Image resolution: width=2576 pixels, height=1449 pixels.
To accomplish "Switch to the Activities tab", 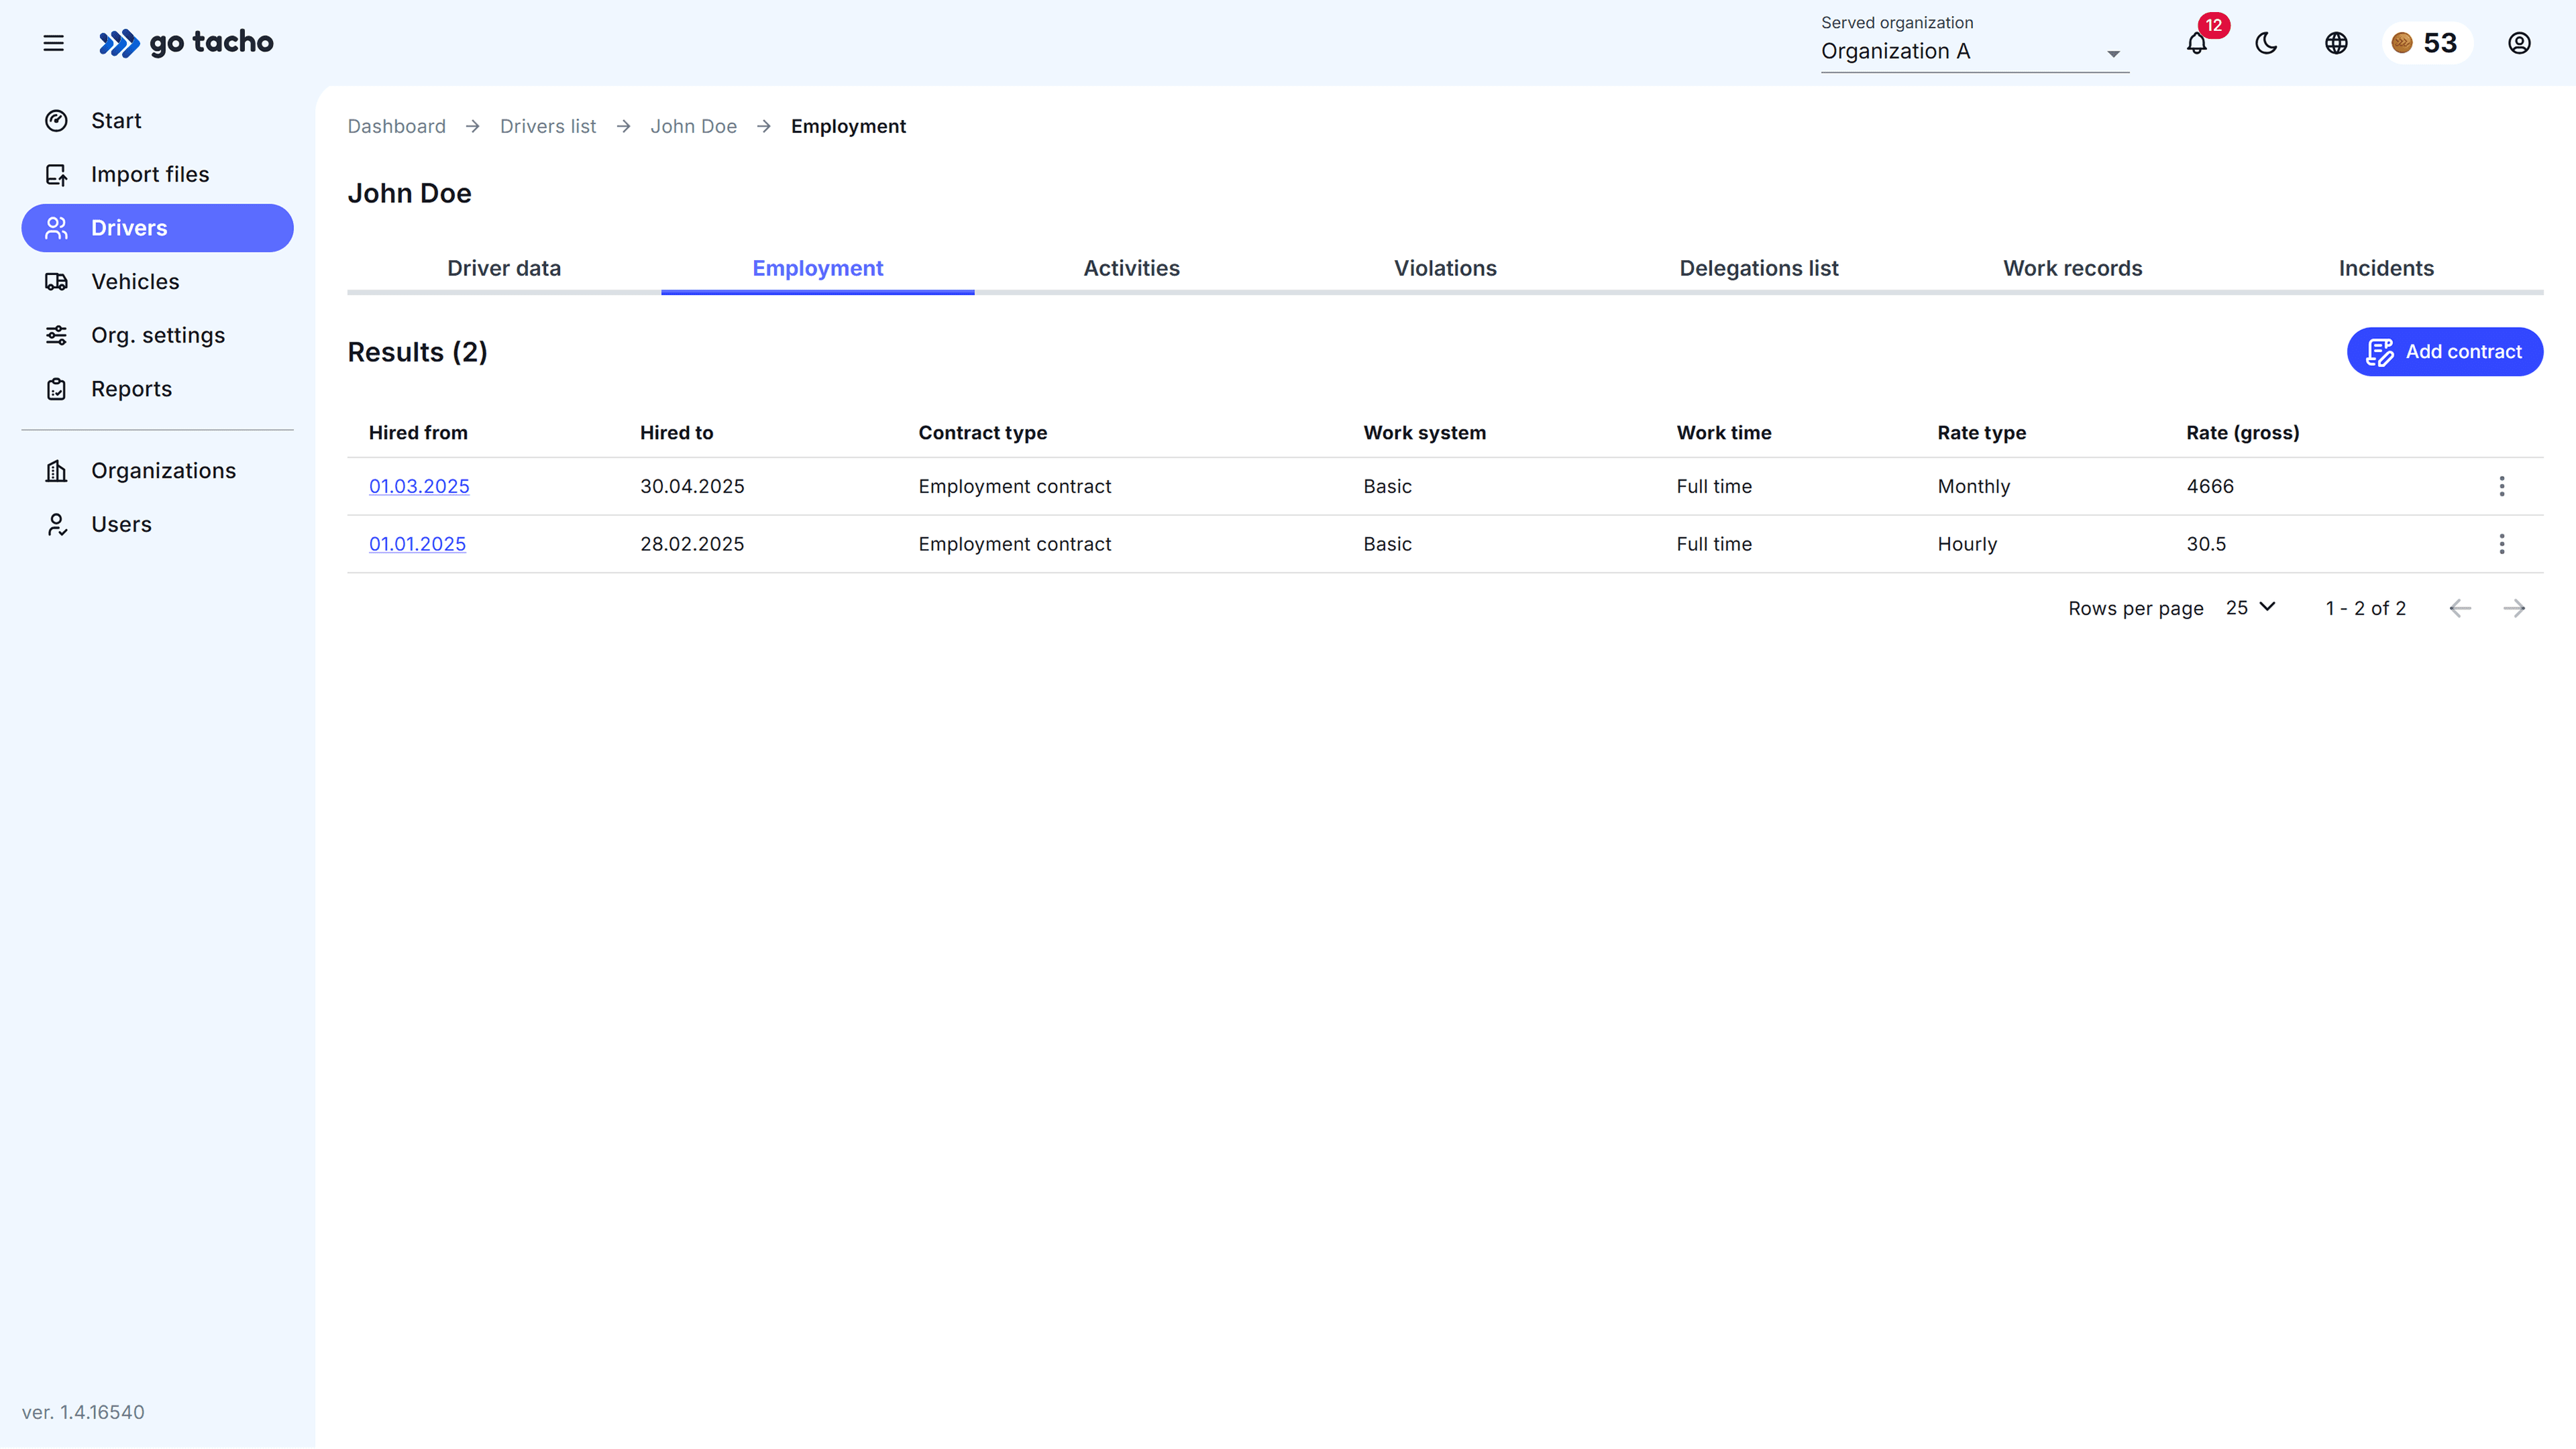I will [1131, 268].
